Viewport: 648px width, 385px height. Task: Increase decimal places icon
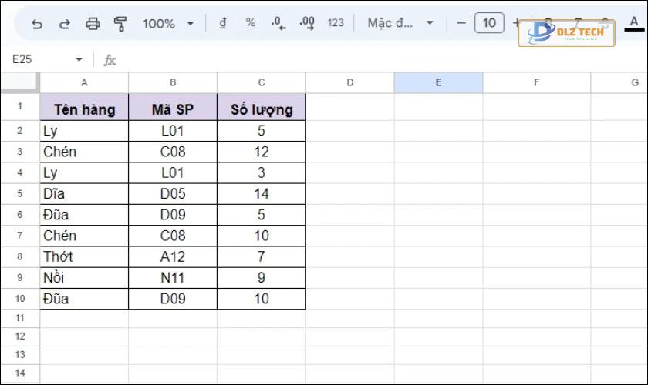[x=307, y=24]
